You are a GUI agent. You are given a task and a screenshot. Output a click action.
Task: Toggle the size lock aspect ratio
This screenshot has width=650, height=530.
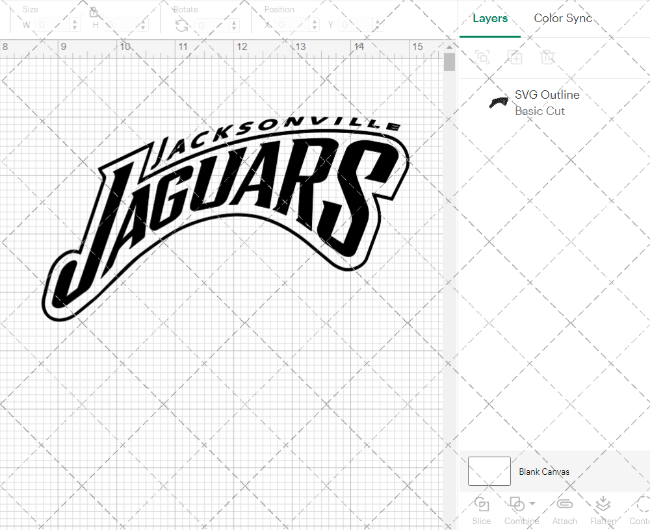tap(93, 13)
